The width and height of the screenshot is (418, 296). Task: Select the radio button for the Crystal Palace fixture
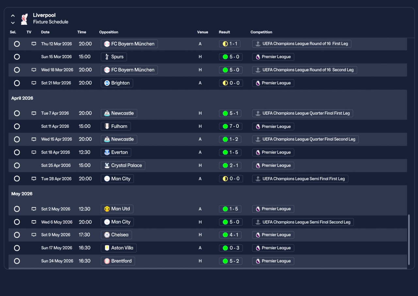coord(17,165)
